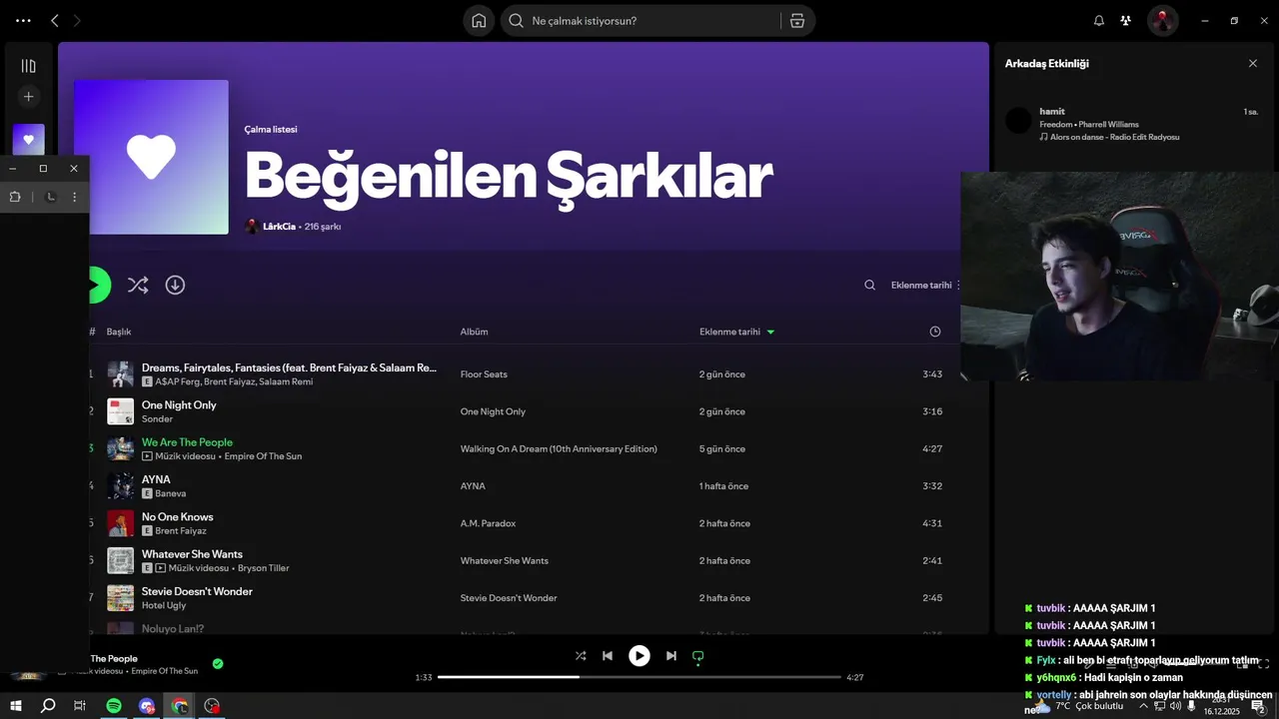This screenshot has height=719, width=1279.
Task: Open the Hotel Ugly artist link
Action: [x=164, y=605]
